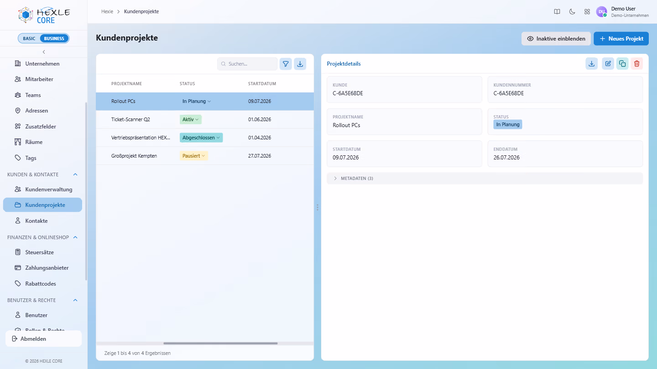This screenshot has width=657, height=369.
Task: Show inactive projects via Inaktive einblenden
Action: pos(556,39)
